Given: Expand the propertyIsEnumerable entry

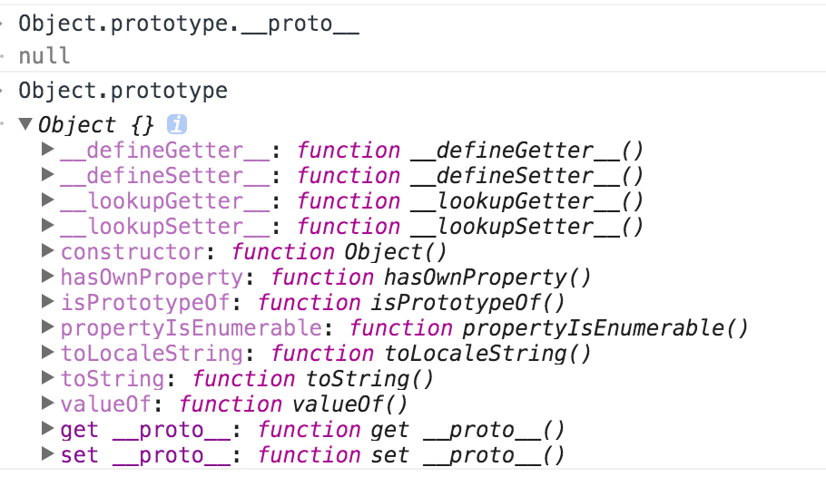Looking at the screenshot, I should pyautogui.click(x=48, y=327).
